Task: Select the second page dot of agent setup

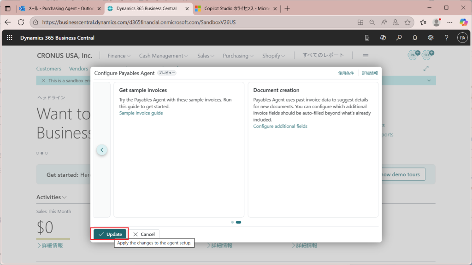Action: tap(238, 222)
